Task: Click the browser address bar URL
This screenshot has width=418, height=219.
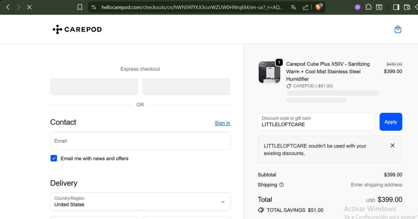Action: pos(192,7)
